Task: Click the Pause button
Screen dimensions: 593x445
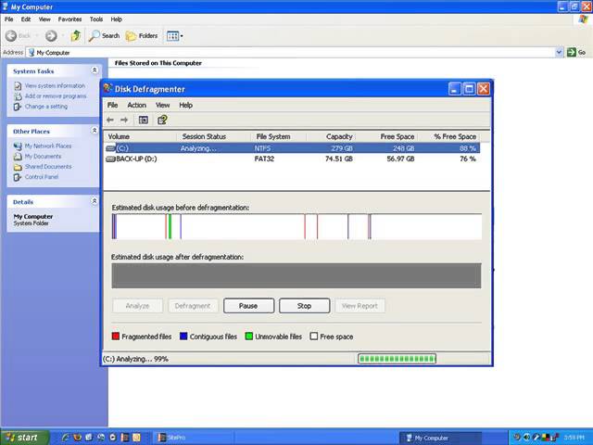Action: tap(248, 306)
